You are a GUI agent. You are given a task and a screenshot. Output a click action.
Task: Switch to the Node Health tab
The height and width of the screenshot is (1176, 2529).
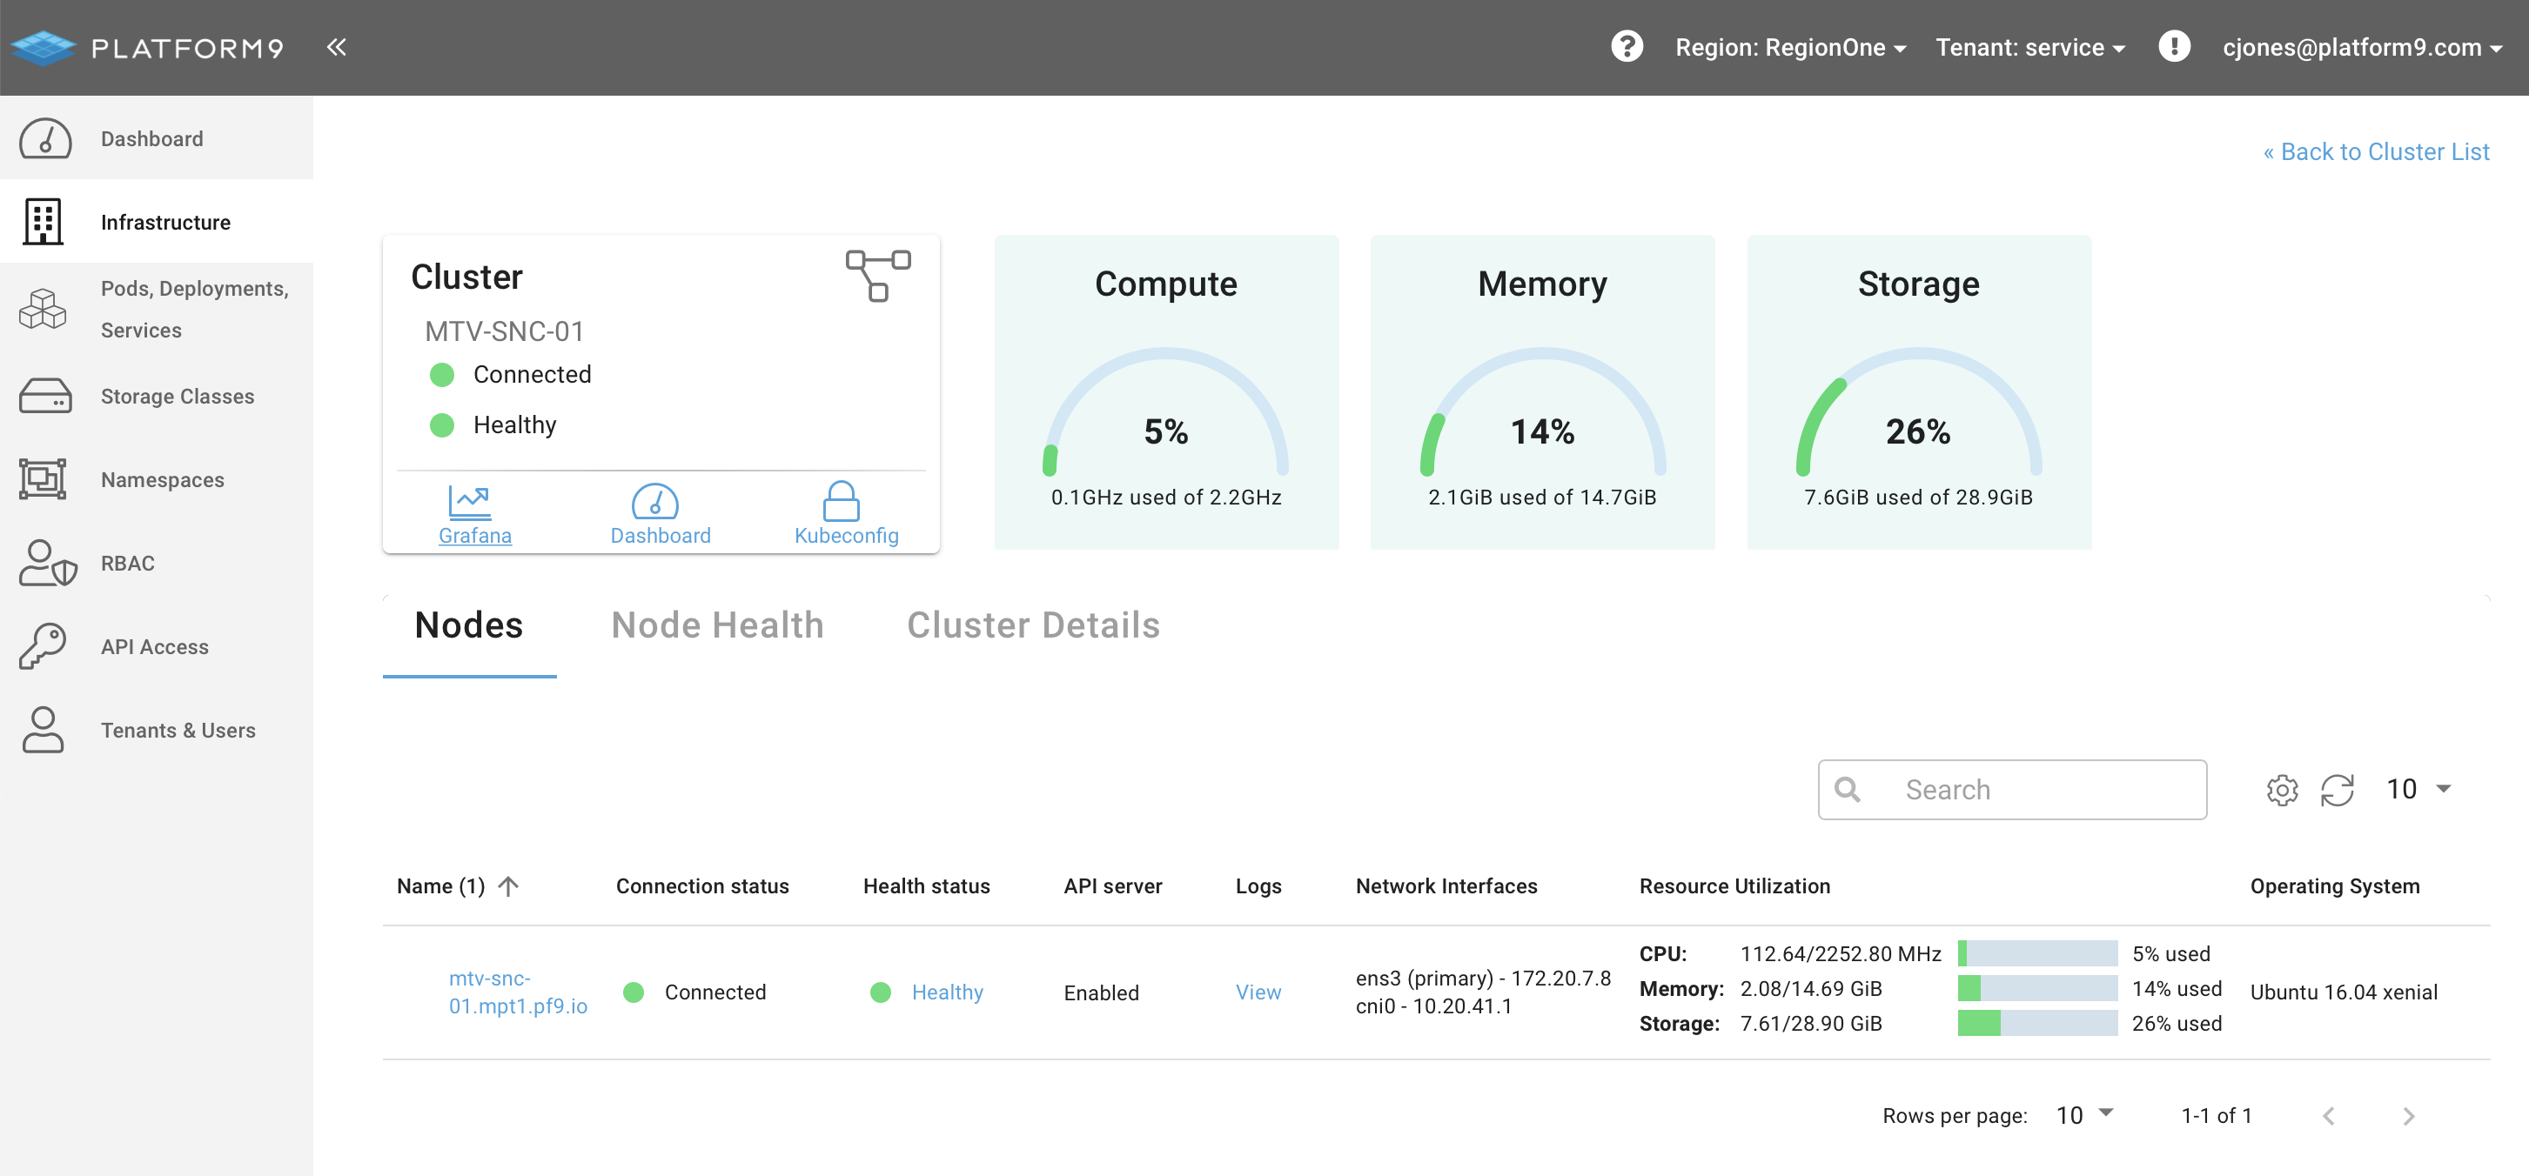717,625
